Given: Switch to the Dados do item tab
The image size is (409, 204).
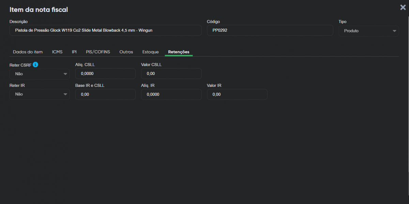Looking at the screenshot, I should tap(28, 52).
